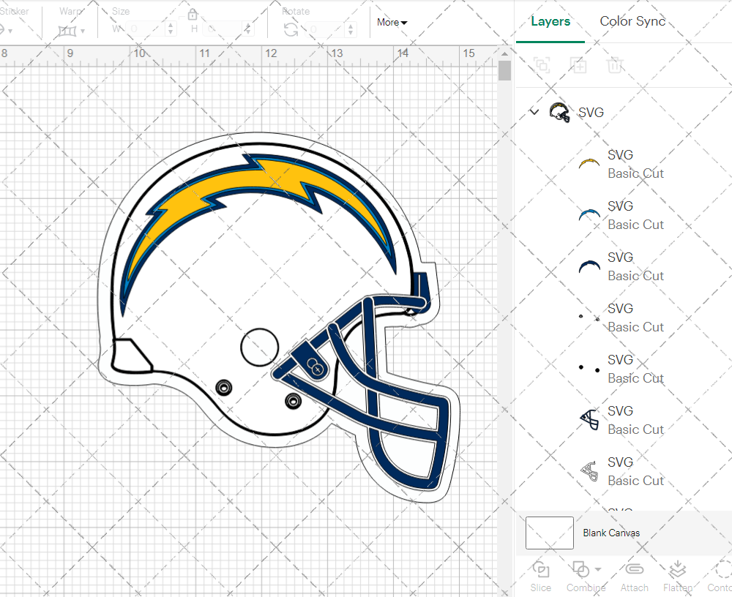The image size is (732, 597).
Task: Open the More dropdown menu
Action: (392, 23)
